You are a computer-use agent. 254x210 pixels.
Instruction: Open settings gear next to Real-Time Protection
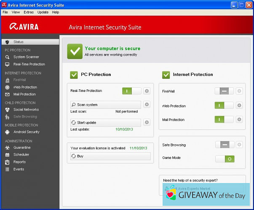[x=147, y=91]
